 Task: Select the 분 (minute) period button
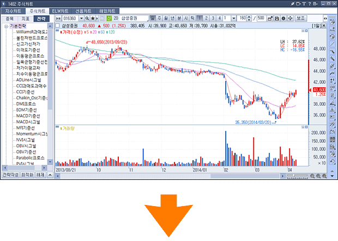[x=179, y=19]
